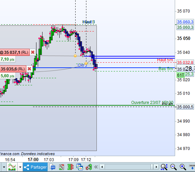
Task: Cancel the 35 035,6 order
Action: coord(29,69)
